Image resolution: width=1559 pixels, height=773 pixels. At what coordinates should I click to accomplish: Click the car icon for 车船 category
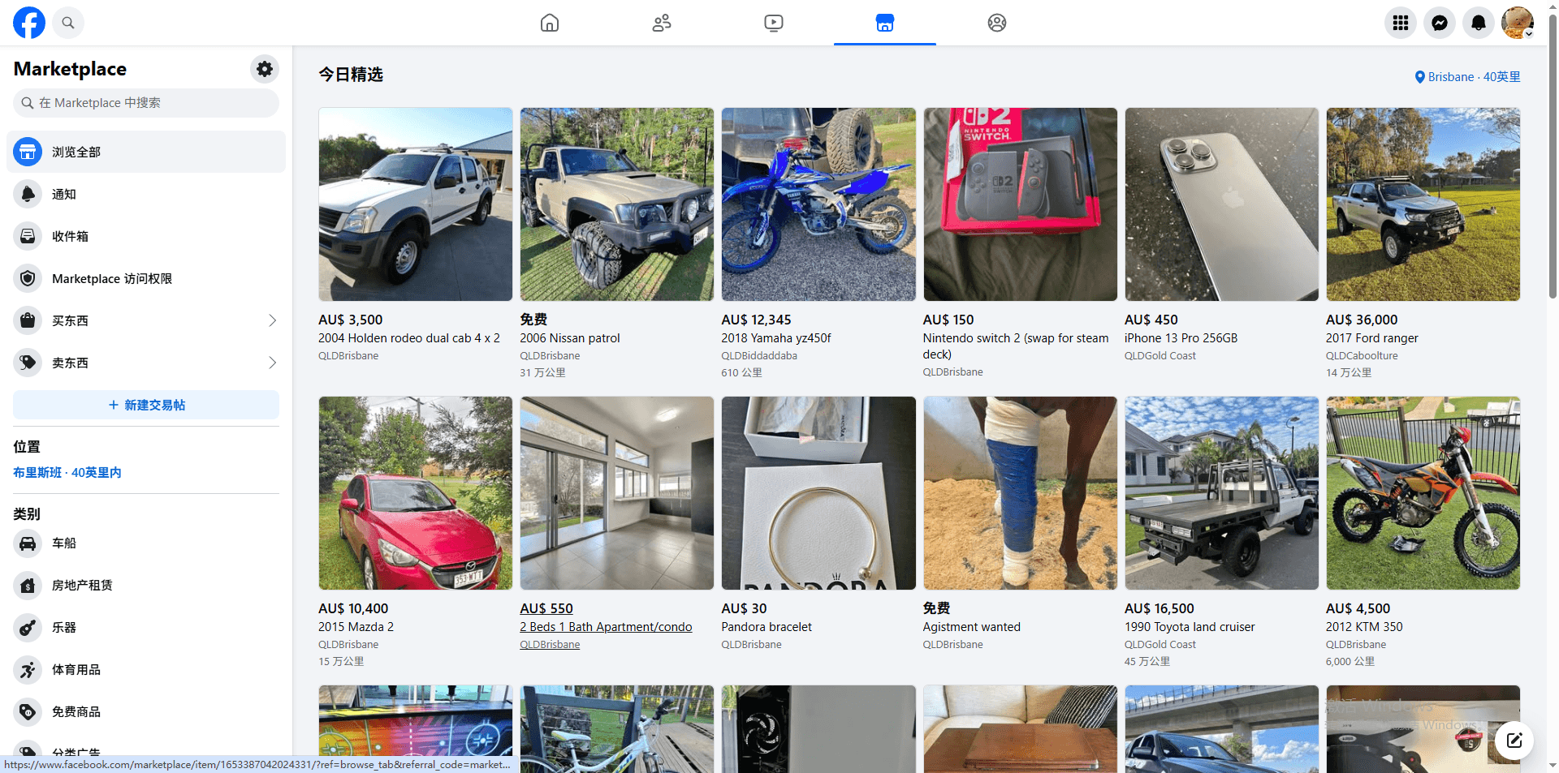point(28,543)
